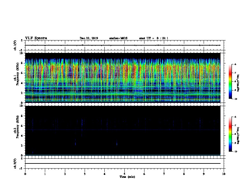Click inside the dark ch.2 spectrogram panel
The width and height of the screenshot is (252, 195).
[x=123, y=131]
